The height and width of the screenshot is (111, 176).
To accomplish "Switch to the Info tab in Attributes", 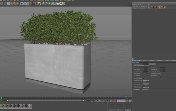I will (x=144, y=61).
